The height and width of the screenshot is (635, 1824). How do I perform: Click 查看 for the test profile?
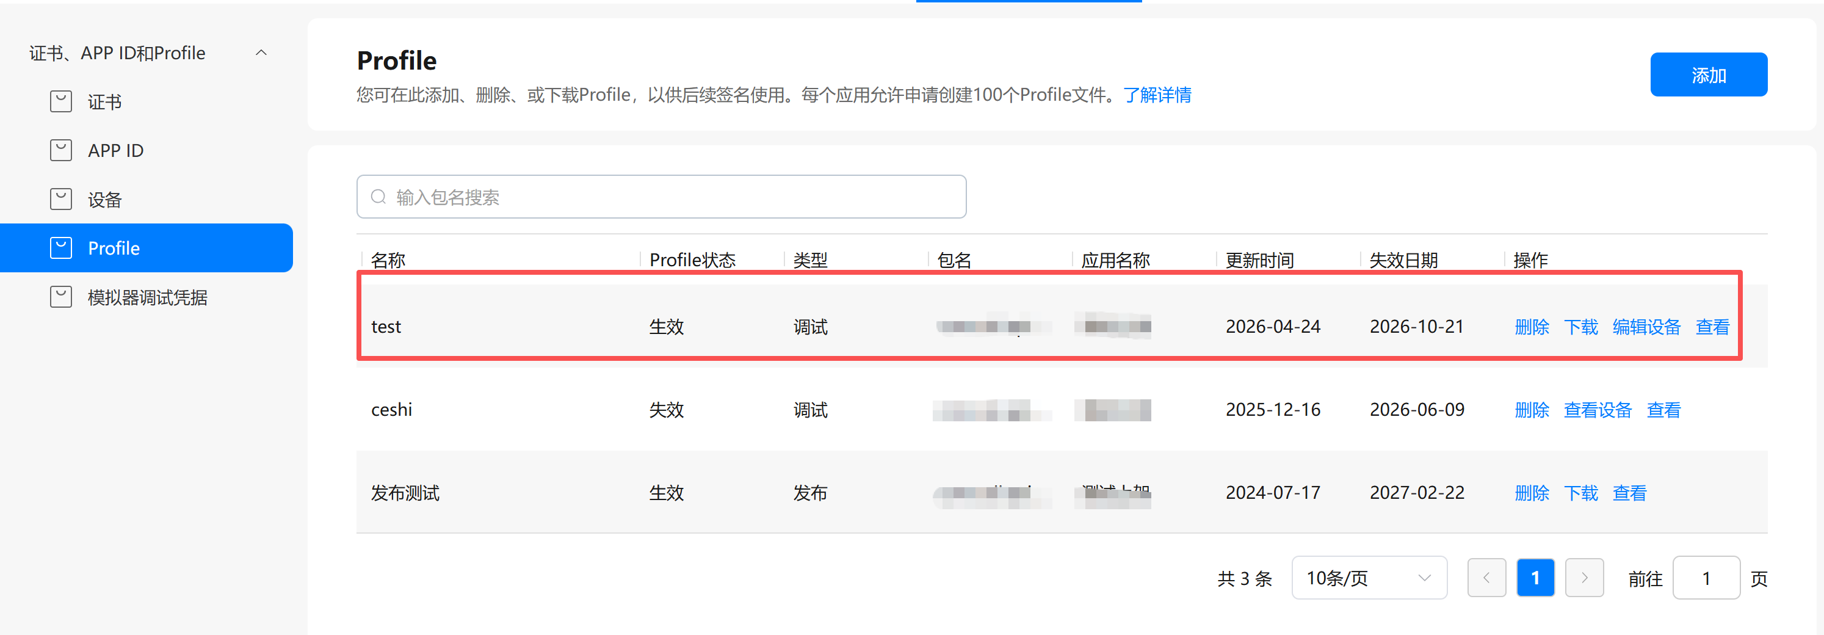click(1712, 326)
